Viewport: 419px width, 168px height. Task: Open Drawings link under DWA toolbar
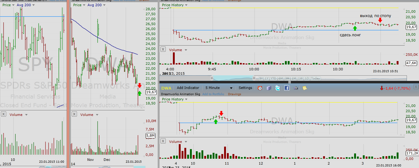235,94
